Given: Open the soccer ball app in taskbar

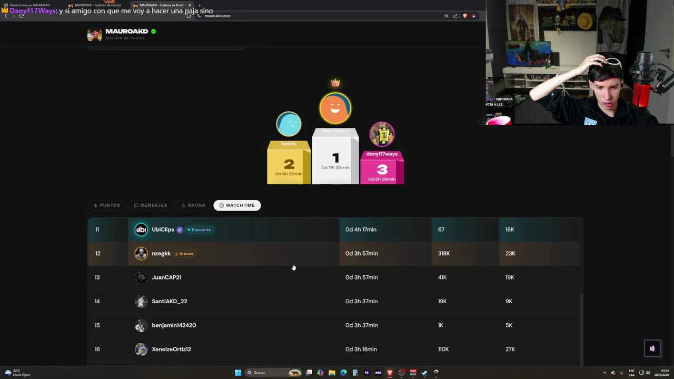Looking at the screenshot, I should pos(437,373).
